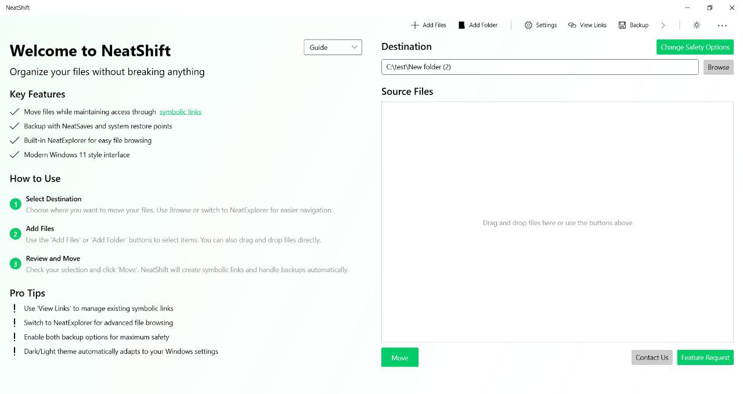Click the Backup floppy disk icon

pos(622,26)
